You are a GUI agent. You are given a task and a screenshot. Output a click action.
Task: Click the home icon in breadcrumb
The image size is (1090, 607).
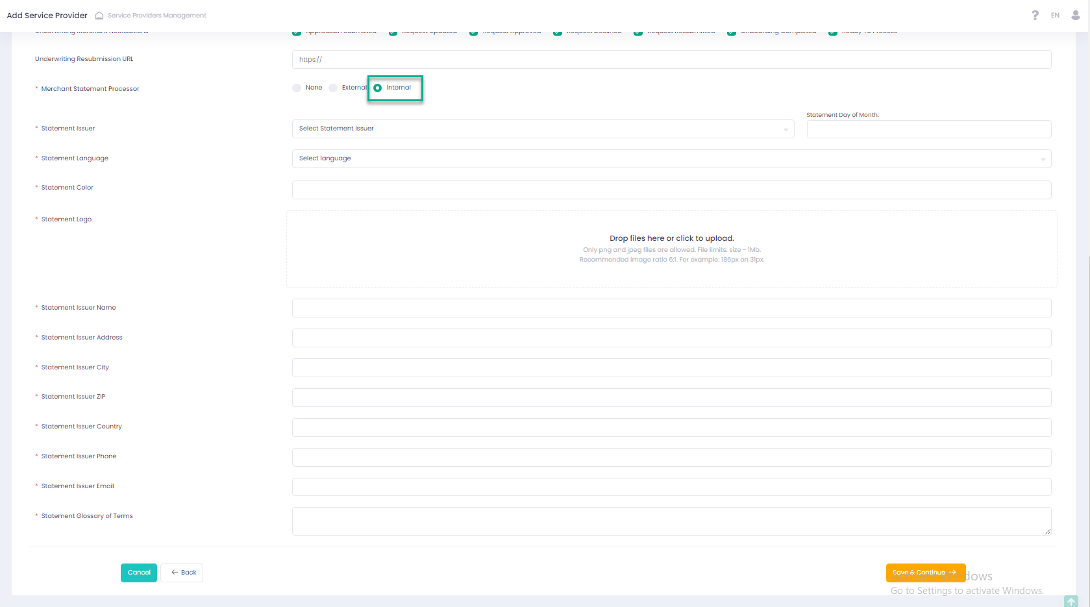pyautogui.click(x=99, y=16)
